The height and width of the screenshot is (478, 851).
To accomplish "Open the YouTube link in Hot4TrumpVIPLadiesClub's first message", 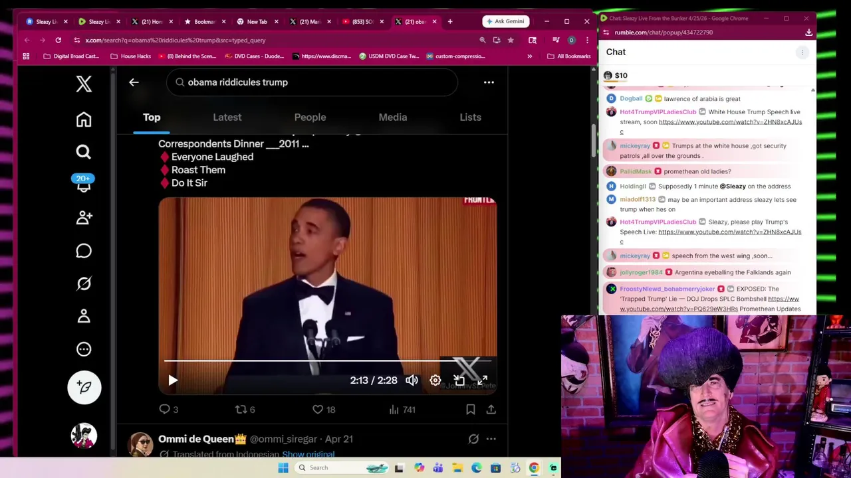I will pos(709,126).
